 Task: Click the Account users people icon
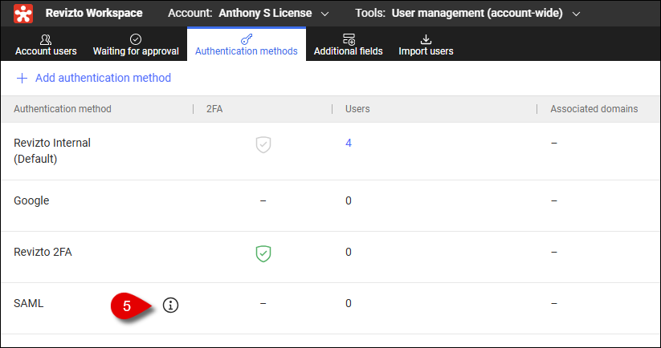[x=46, y=39]
